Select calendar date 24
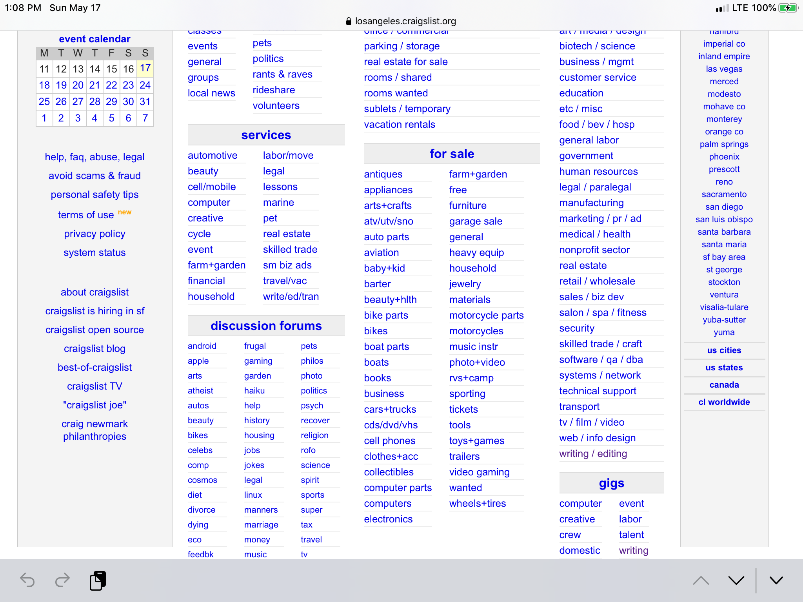This screenshot has height=602, width=803. [145, 85]
